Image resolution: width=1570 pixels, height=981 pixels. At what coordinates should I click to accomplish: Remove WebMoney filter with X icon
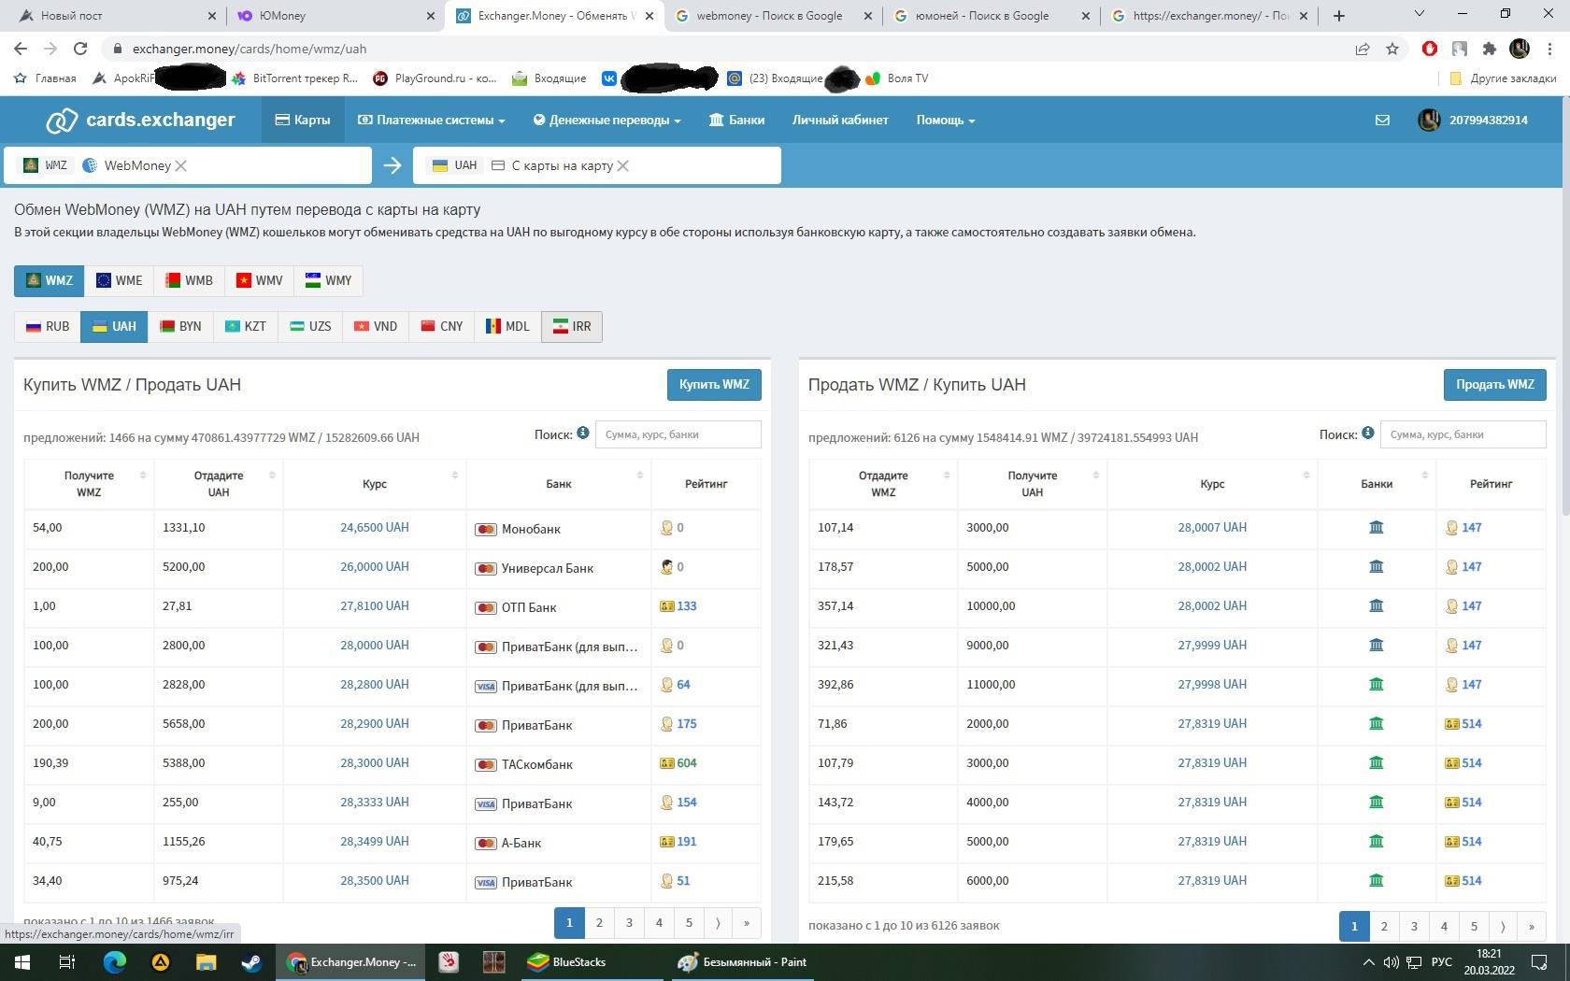tap(181, 165)
